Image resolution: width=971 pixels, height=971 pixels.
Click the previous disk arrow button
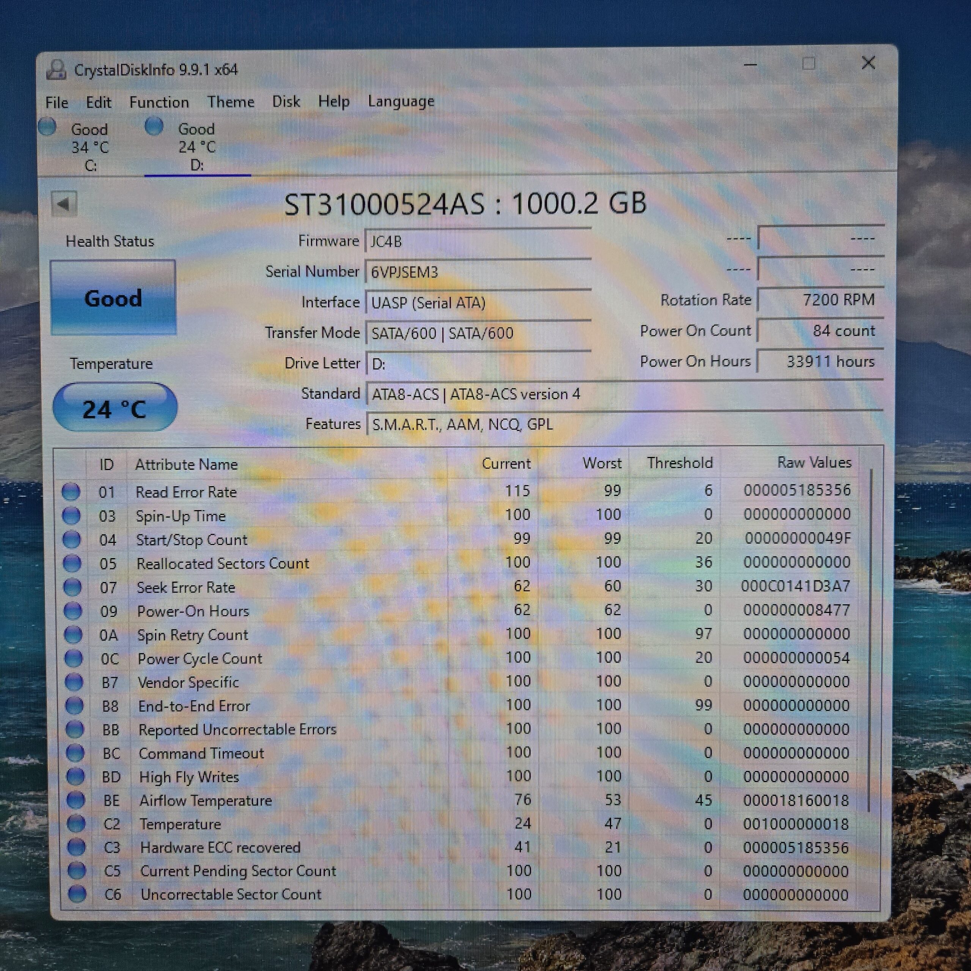click(64, 204)
